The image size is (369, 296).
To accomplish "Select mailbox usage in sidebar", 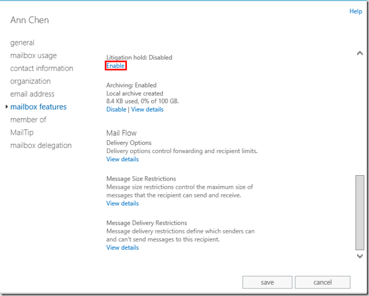I will coord(33,56).
